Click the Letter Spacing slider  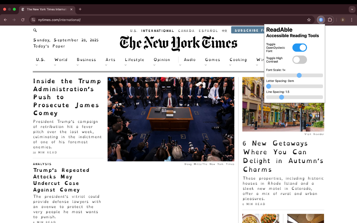point(295,86)
